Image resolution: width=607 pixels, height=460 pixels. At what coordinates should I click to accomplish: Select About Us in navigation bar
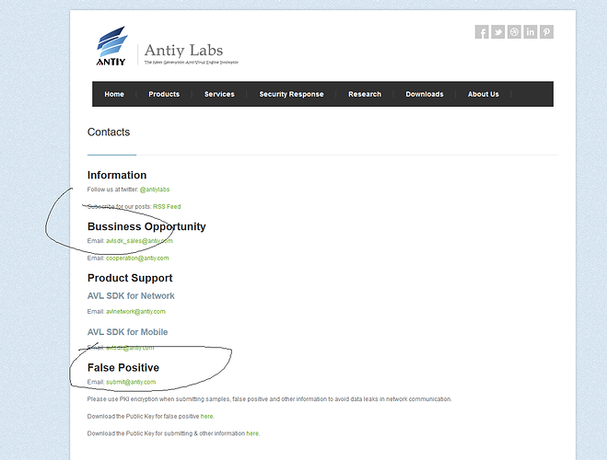click(483, 94)
